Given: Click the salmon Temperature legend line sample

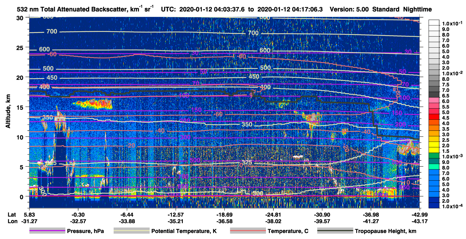Looking at the screenshot, I should (247, 231).
